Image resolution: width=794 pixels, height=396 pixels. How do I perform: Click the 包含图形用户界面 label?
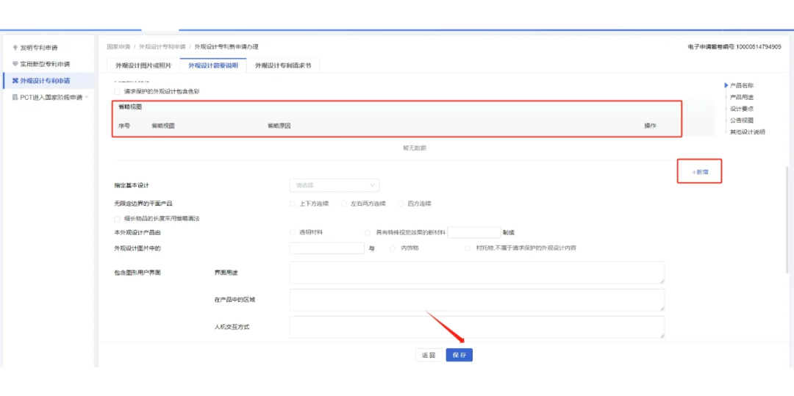(137, 273)
